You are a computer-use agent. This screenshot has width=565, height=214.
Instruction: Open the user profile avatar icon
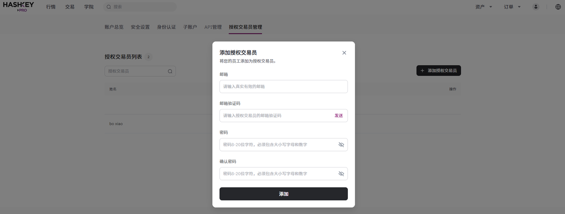tap(536, 7)
